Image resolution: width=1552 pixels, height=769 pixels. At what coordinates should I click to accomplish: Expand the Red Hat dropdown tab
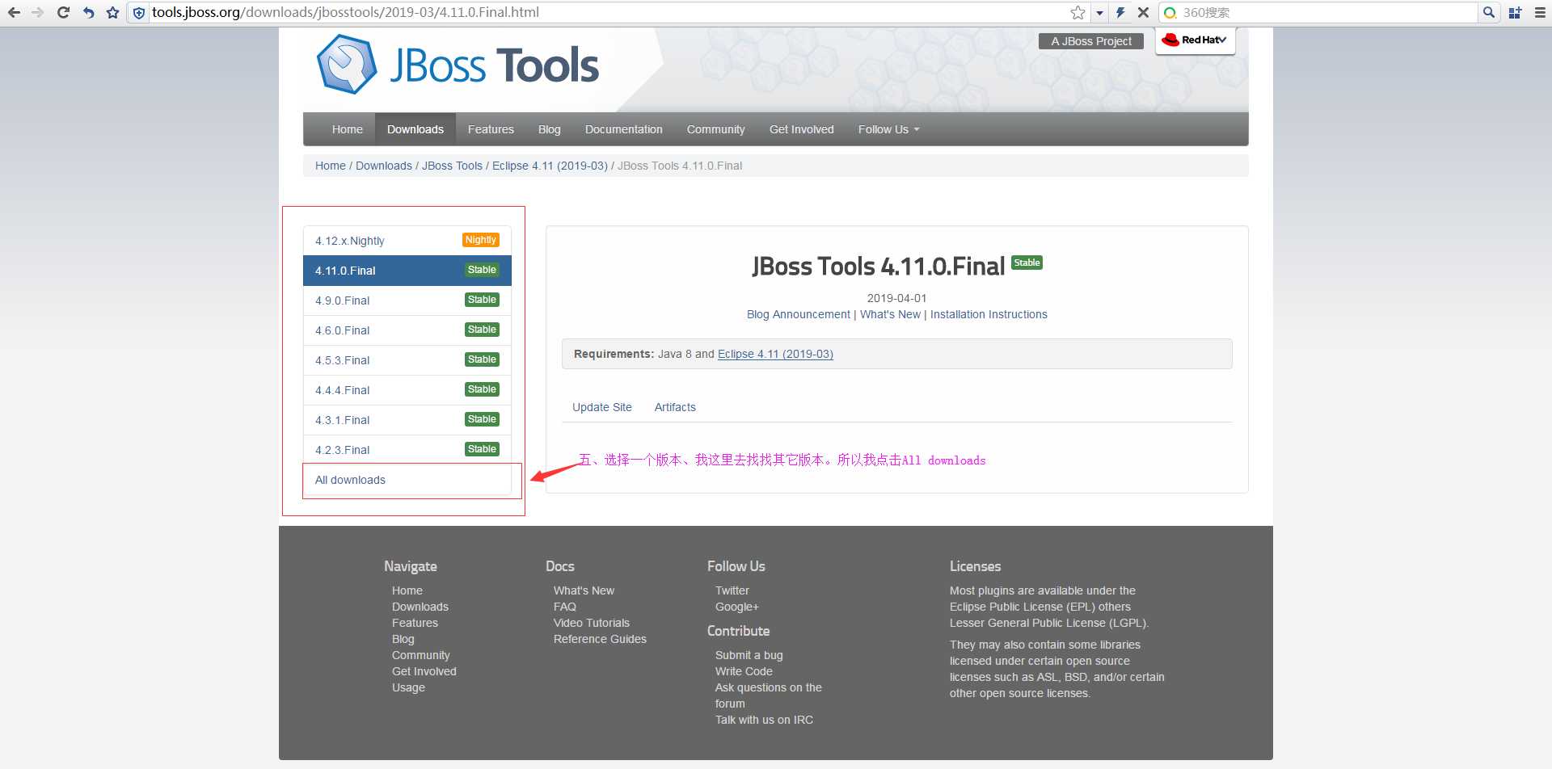click(x=1196, y=40)
